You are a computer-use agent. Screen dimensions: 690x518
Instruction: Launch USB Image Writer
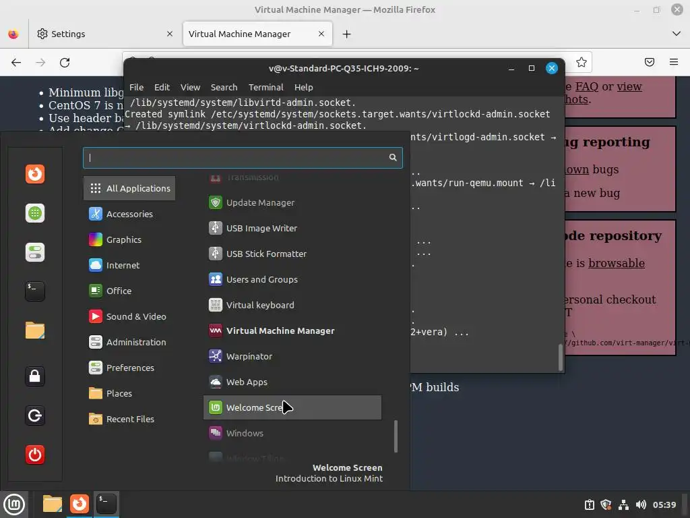tap(292, 228)
